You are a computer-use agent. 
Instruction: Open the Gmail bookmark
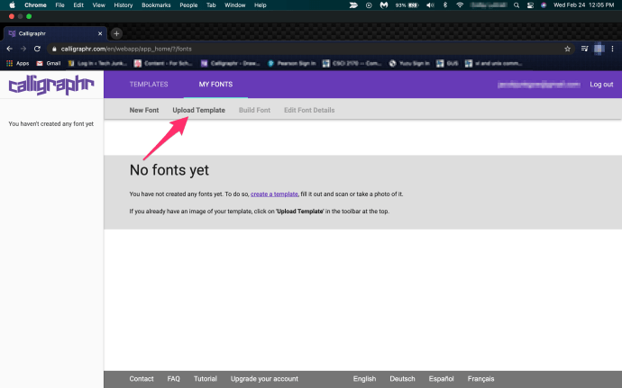pos(49,63)
